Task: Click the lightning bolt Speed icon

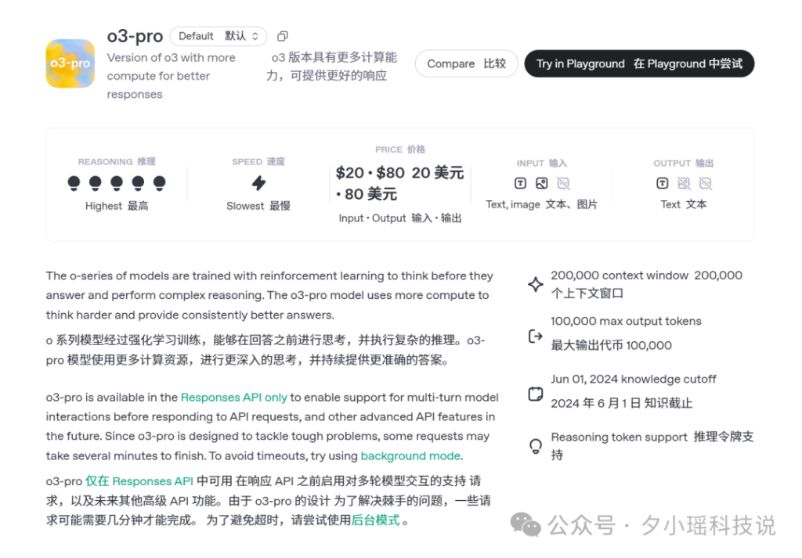Action: (x=258, y=183)
